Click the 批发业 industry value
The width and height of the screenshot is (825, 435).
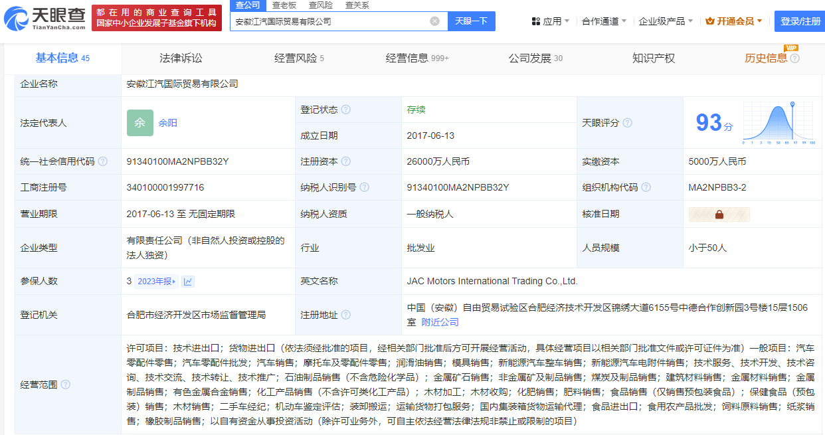[421, 248]
